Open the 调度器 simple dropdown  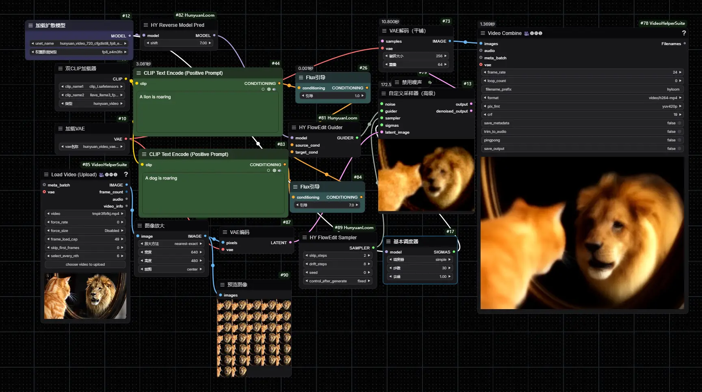tap(420, 260)
